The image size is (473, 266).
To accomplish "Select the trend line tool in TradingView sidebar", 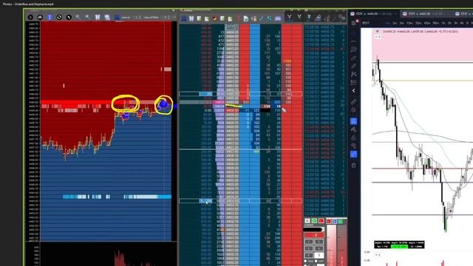I will coord(353,41).
